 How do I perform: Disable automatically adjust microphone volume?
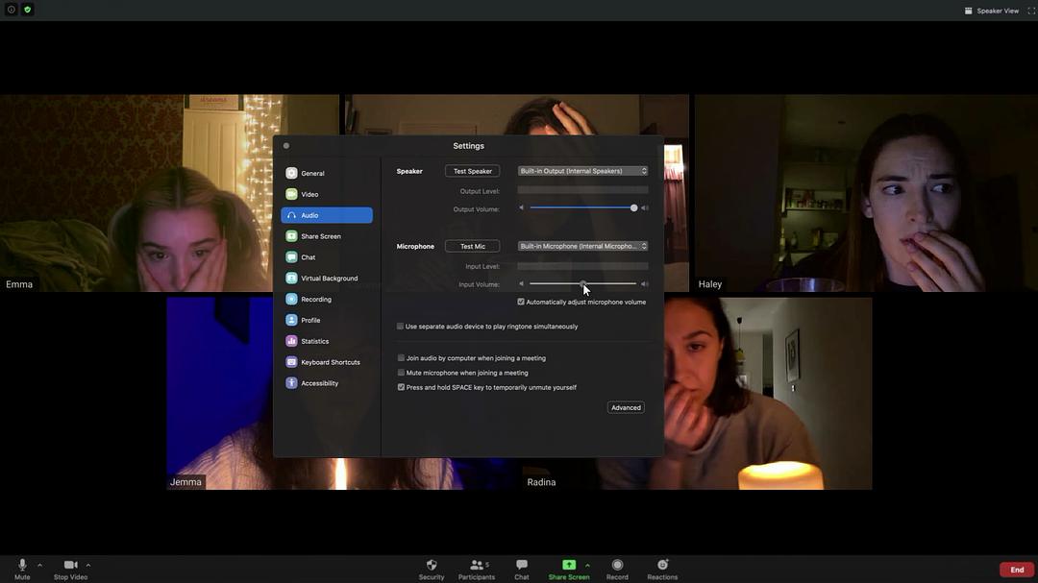pos(521,303)
